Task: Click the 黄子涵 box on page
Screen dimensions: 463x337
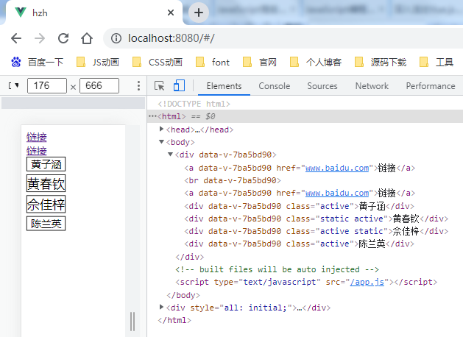Action: click(x=46, y=164)
